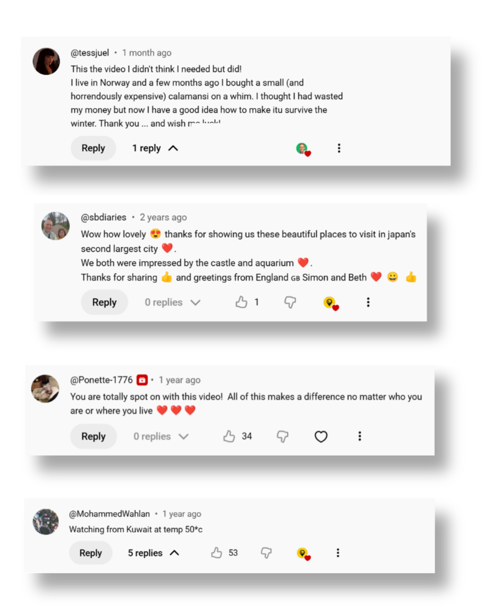Dislike the @Ponette-1776 comment
The height and width of the screenshot is (609, 485).
coord(282,436)
